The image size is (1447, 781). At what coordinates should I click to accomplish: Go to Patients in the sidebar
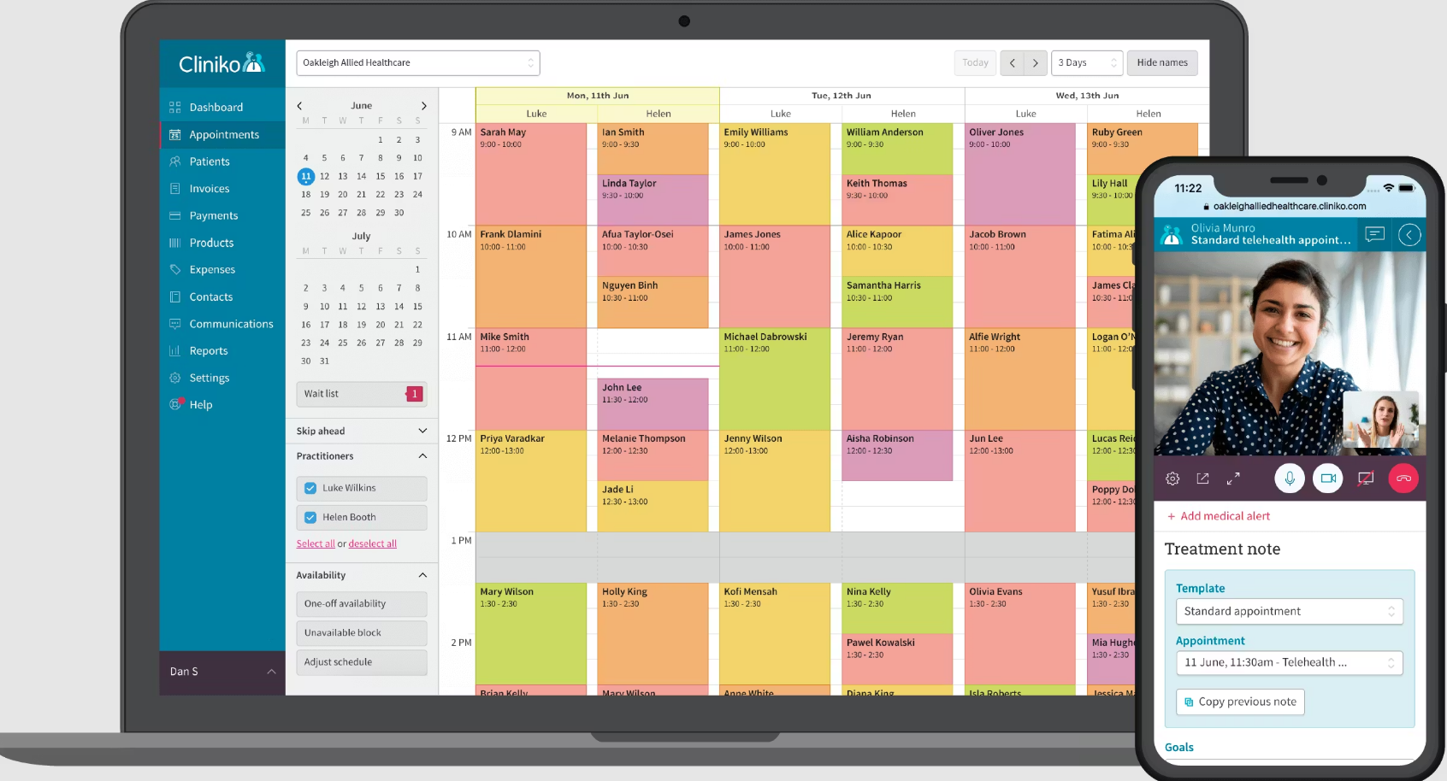tap(210, 161)
